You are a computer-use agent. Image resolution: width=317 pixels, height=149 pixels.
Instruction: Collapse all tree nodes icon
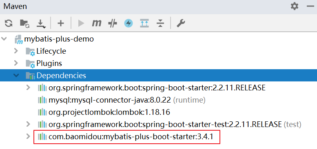(x=160, y=23)
